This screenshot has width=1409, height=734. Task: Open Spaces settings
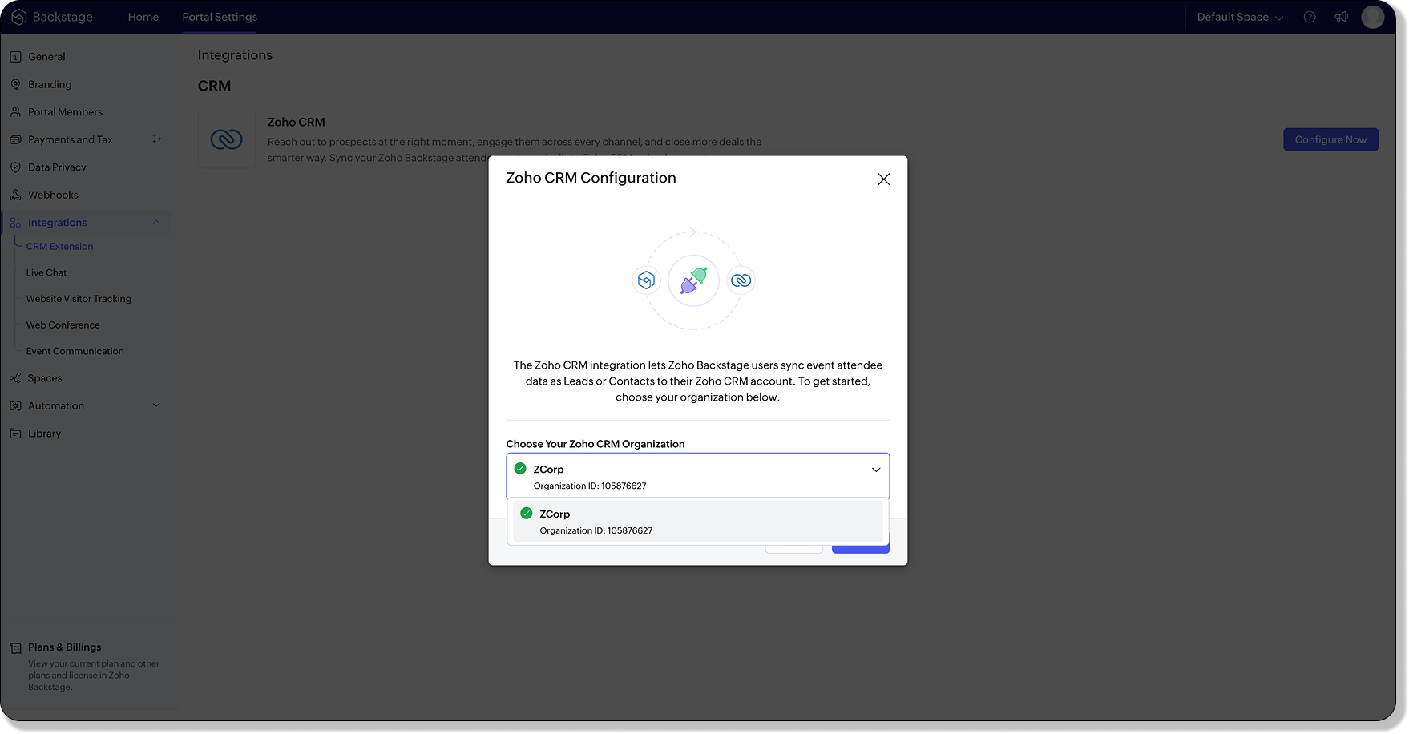pyautogui.click(x=45, y=378)
